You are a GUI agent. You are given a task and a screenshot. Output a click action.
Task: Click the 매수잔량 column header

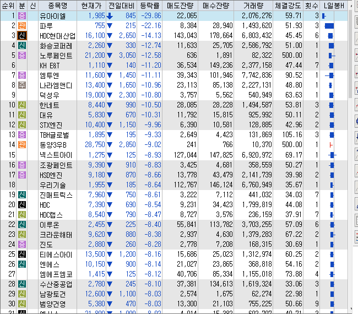[216, 6]
